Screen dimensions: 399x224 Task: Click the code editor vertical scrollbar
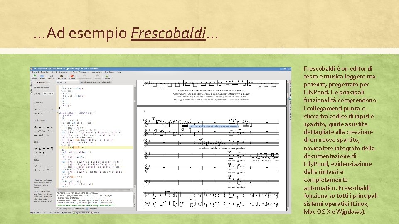pyautogui.click(x=135, y=137)
